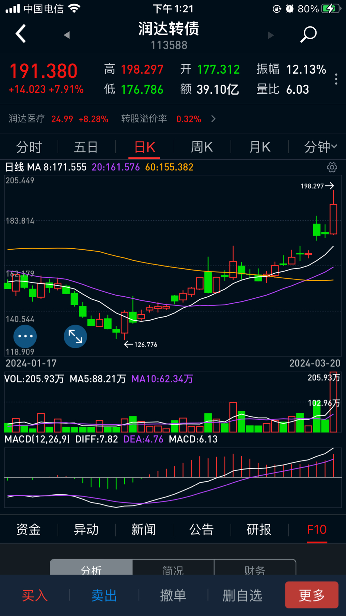Tap the MACD(12,26,9) indicator label
Viewport: 346px width, 616px height.
coord(37,439)
